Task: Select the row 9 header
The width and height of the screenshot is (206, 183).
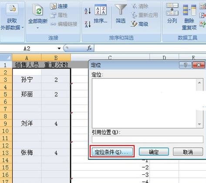Action: click(6, 124)
